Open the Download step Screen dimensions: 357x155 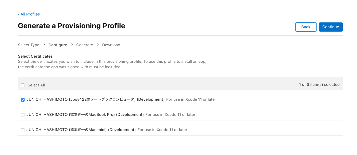(111, 45)
